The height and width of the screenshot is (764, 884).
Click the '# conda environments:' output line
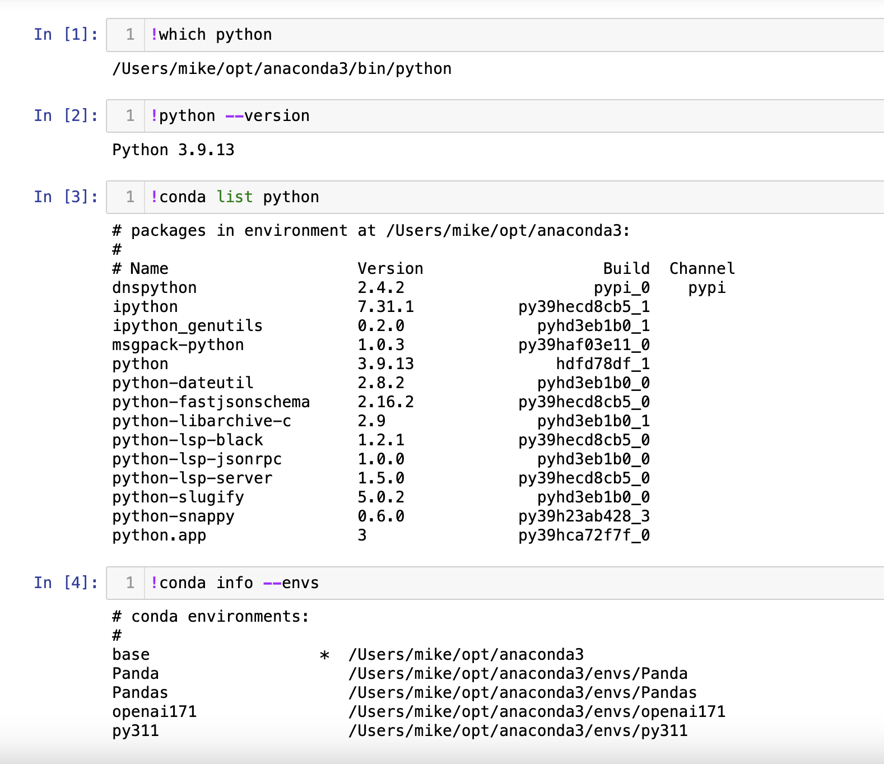point(211,617)
